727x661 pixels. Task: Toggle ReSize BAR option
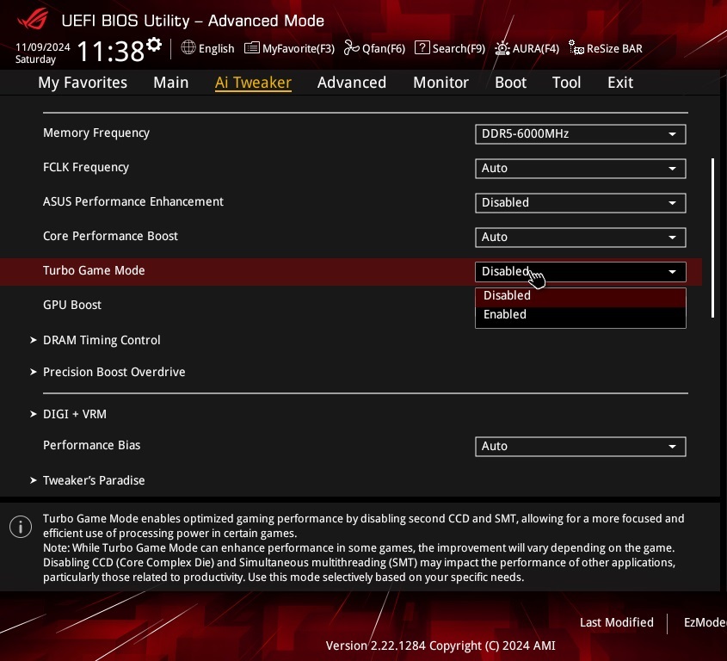click(614, 48)
